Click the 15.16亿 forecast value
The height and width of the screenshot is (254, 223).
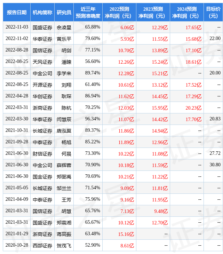[126, 235]
